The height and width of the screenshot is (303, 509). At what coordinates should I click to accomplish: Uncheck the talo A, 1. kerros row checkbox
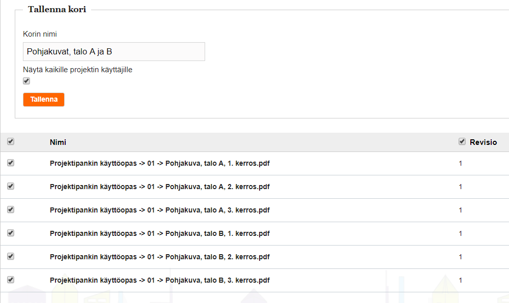[x=11, y=163]
